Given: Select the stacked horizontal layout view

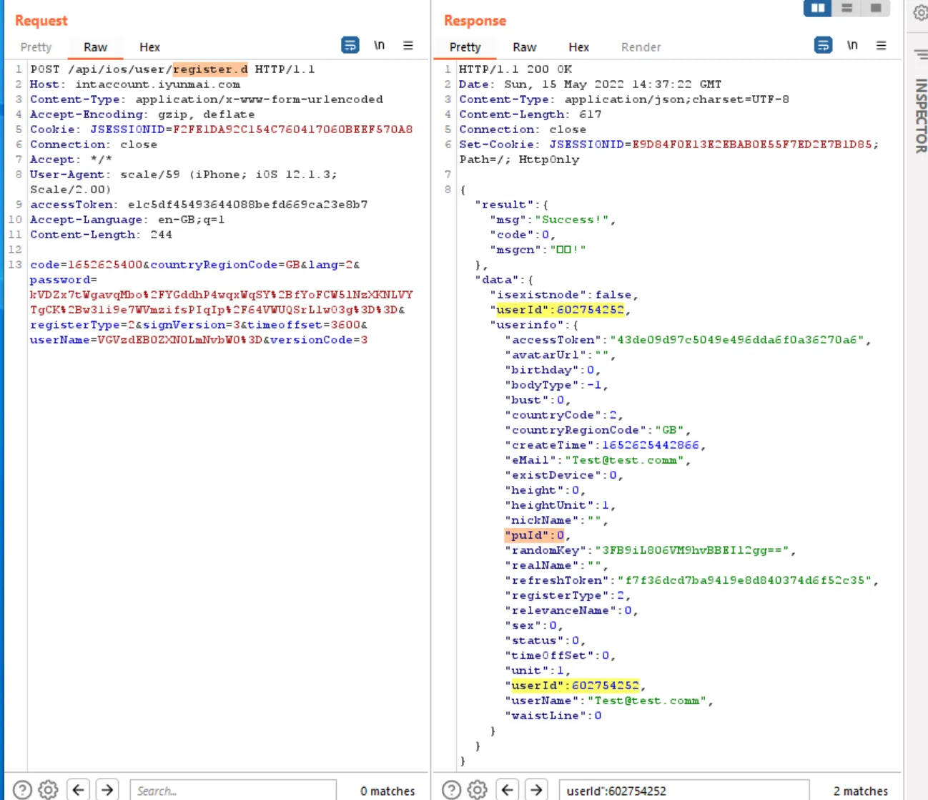Looking at the screenshot, I should click(847, 8).
